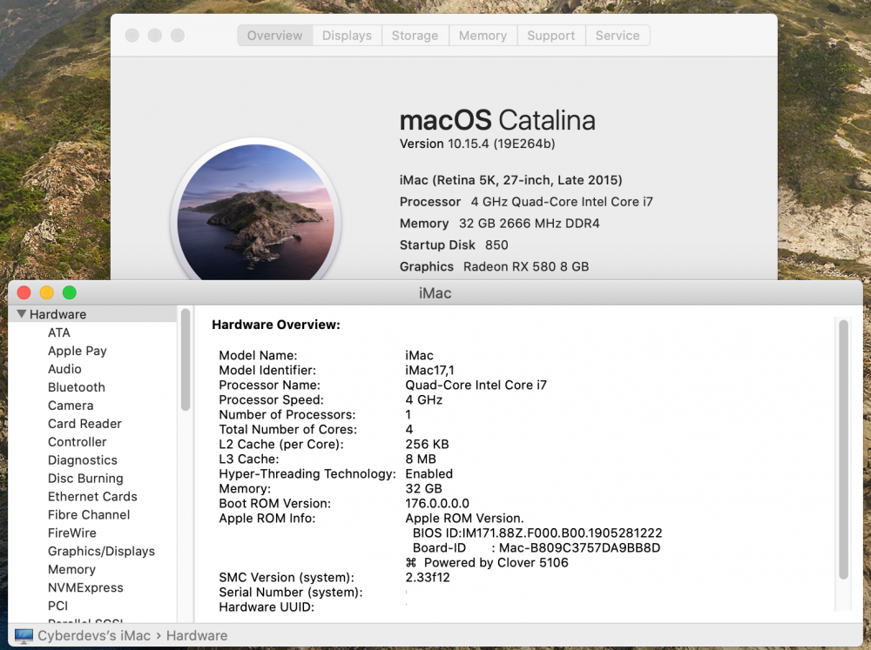Click the Apple ROM Version. text

[464, 519]
